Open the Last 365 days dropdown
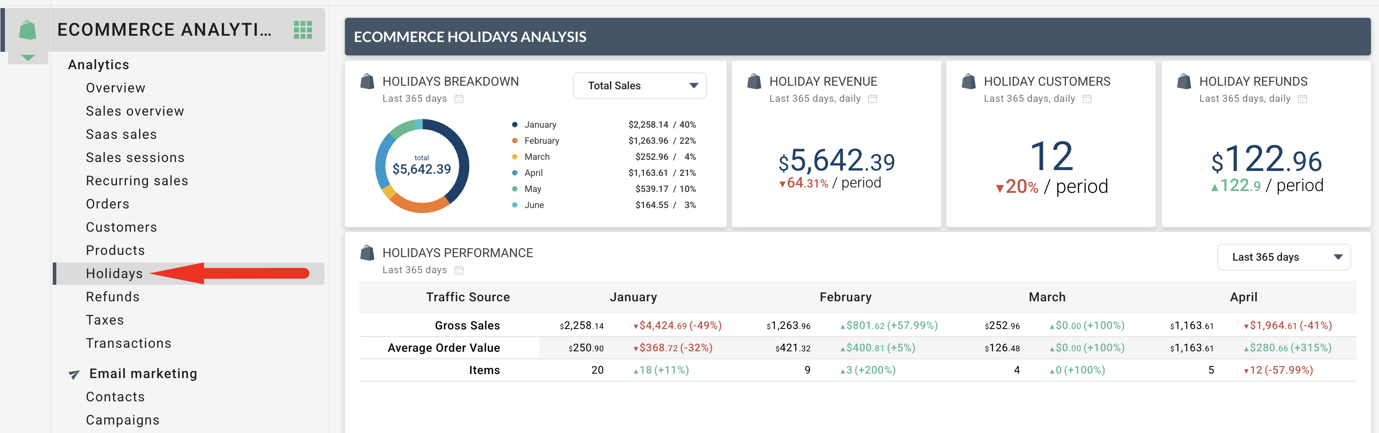This screenshot has width=1379, height=433. (1283, 257)
